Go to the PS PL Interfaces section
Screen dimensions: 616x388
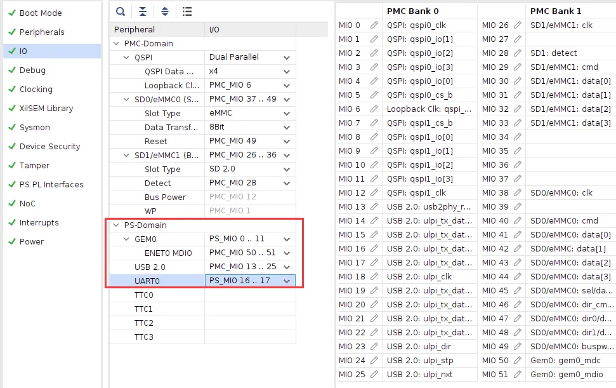(x=51, y=185)
